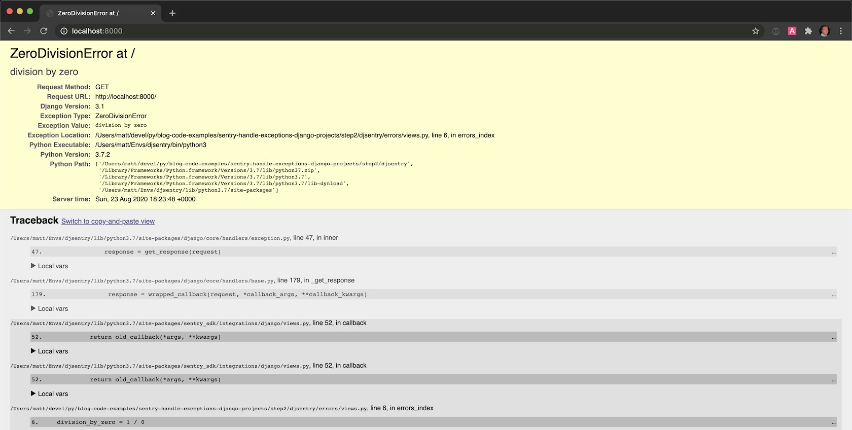Open the pink A extension icon
852x430 pixels.
coord(792,31)
